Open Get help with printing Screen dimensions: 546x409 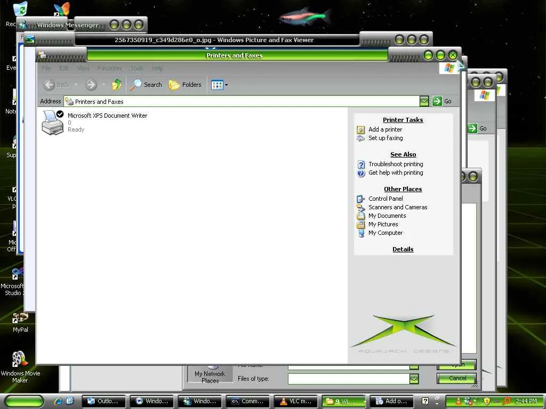click(x=396, y=173)
